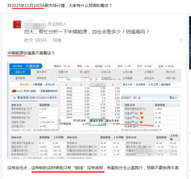Image resolution: width=191 pixels, height=179 pixels.
Task: Click the 平均市净率 cell
Action: click(x=79, y=121)
